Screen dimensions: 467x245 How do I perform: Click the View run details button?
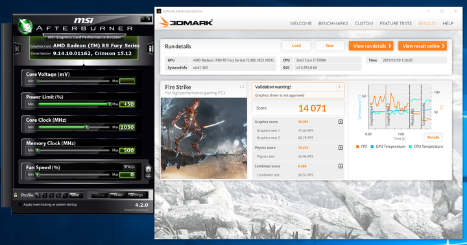pos(371,46)
